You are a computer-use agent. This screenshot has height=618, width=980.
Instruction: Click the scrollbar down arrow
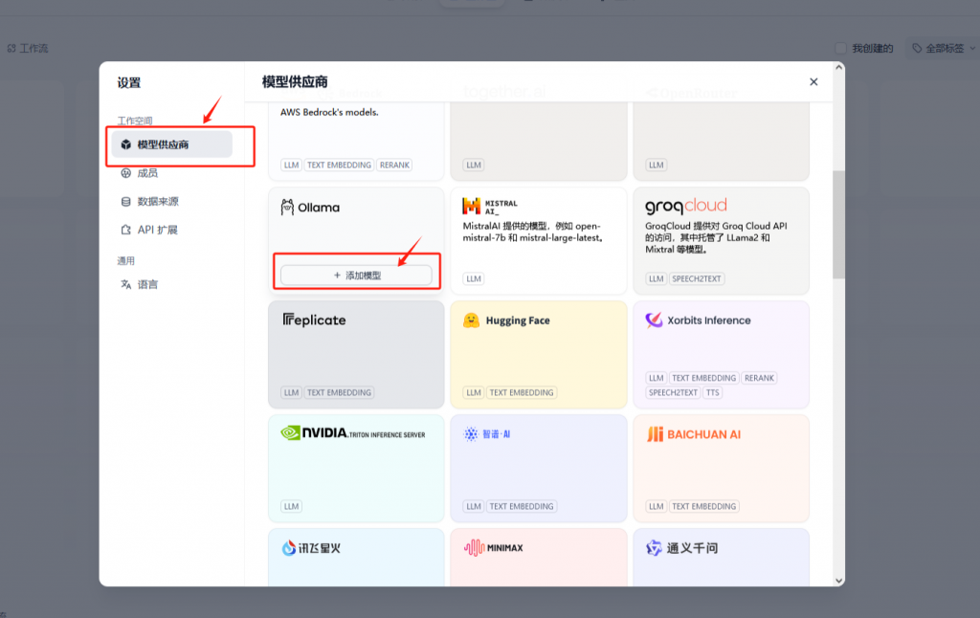pos(838,581)
